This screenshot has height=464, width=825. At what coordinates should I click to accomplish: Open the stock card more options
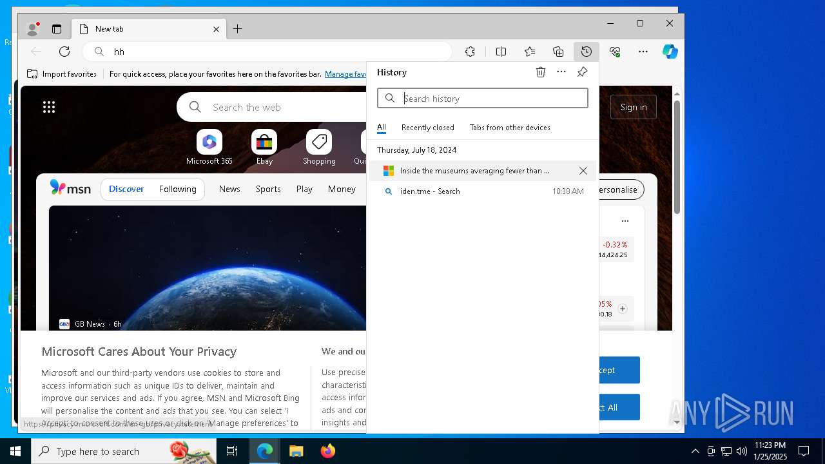point(625,220)
